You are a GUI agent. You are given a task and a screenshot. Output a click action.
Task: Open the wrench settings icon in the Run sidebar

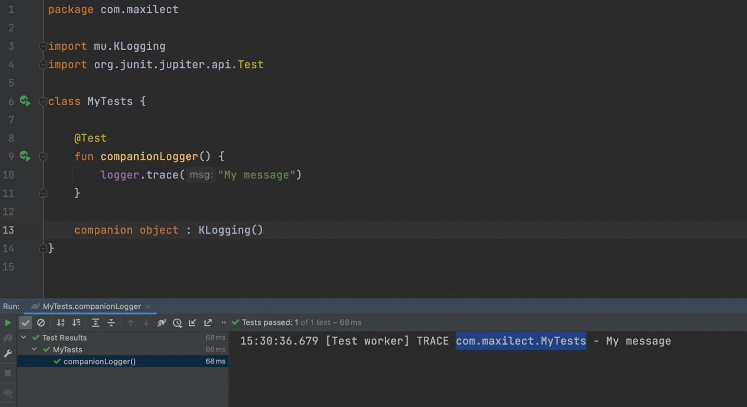(x=8, y=354)
